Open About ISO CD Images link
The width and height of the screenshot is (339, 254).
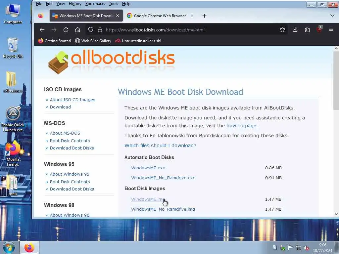tap(73, 100)
